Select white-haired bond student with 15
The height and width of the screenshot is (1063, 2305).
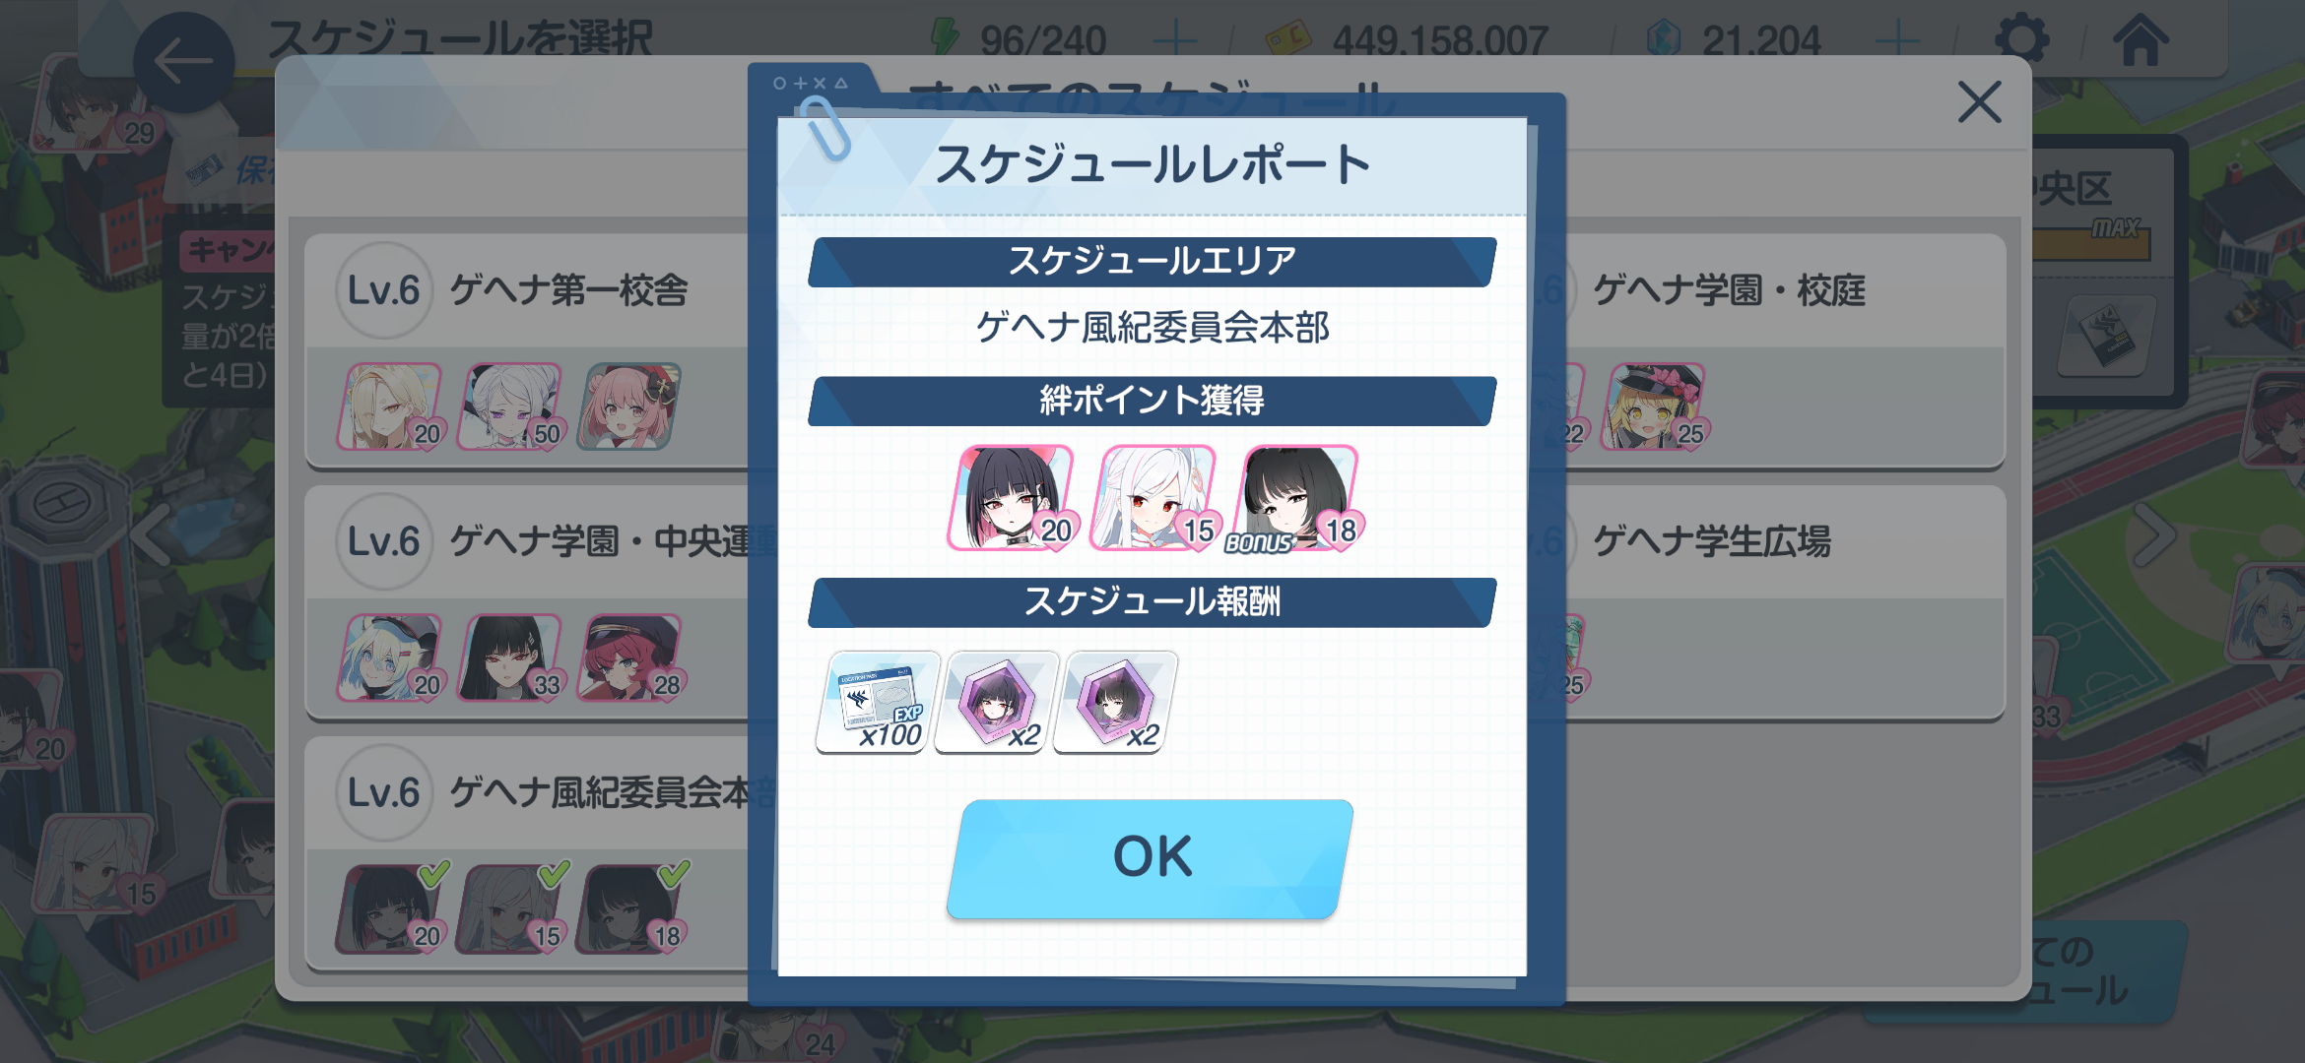point(1154,498)
